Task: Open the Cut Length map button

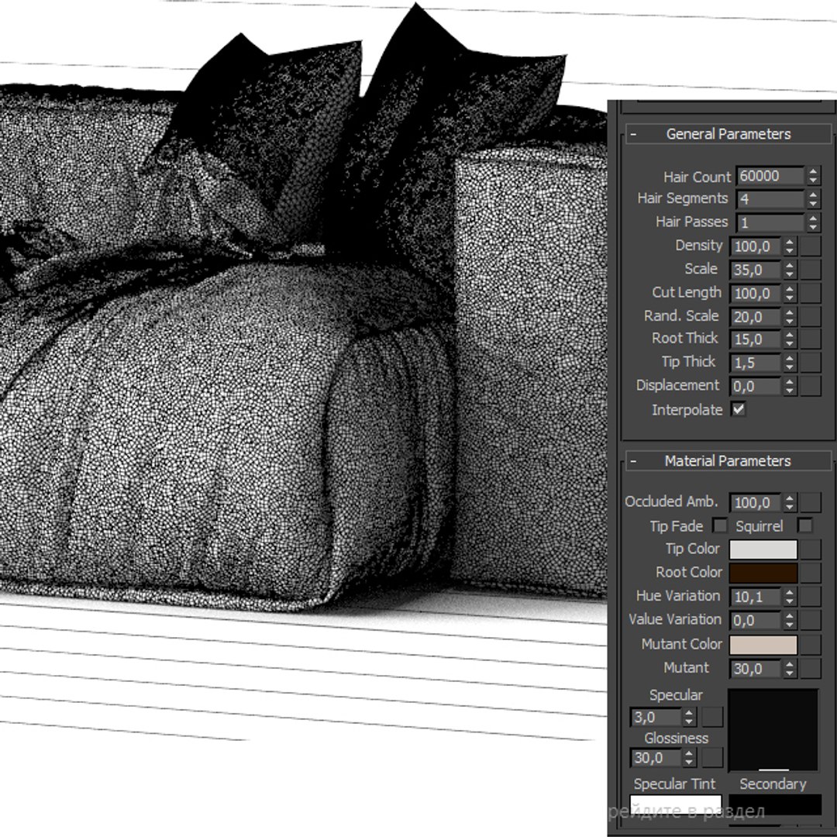Action: click(811, 293)
